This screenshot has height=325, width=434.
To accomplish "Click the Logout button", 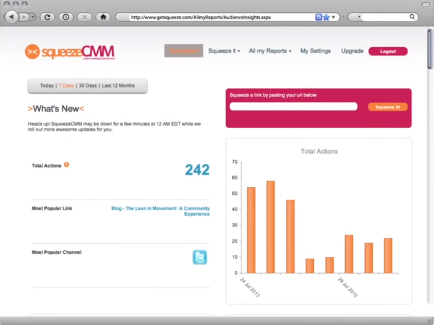I will pyautogui.click(x=388, y=51).
